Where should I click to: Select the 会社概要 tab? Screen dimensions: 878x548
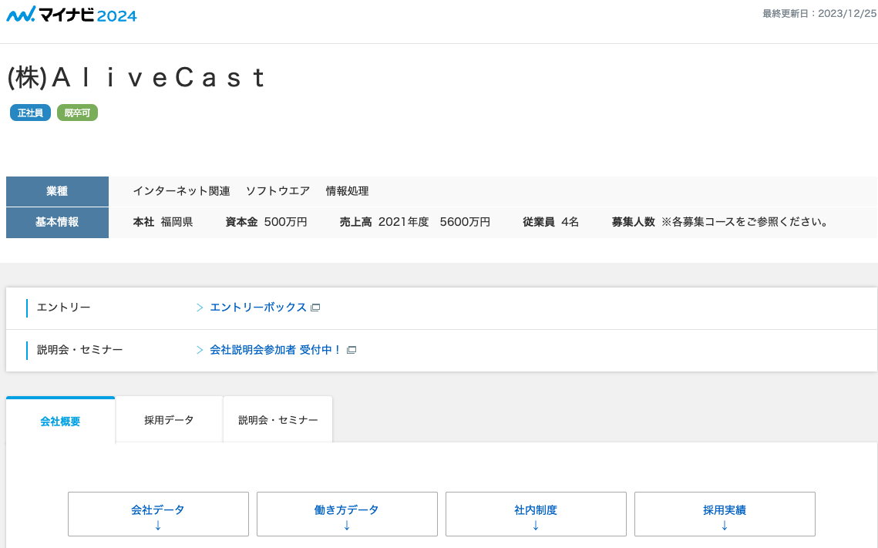tap(60, 422)
